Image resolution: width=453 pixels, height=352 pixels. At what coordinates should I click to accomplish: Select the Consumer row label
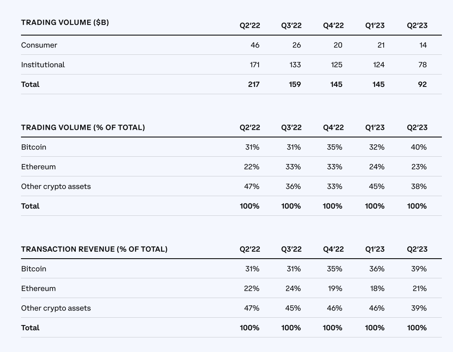pos(39,45)
